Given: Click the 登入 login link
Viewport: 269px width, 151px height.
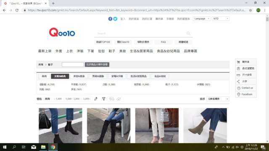Looking at the screenshot, I should coord(123,19).
